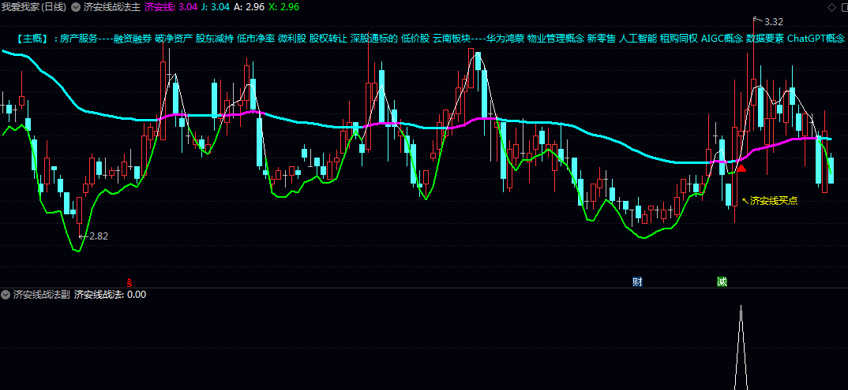Open the green 减 shareholder reduction marker
This screenshot has width=848, height=390.
[x=722, y=281]
